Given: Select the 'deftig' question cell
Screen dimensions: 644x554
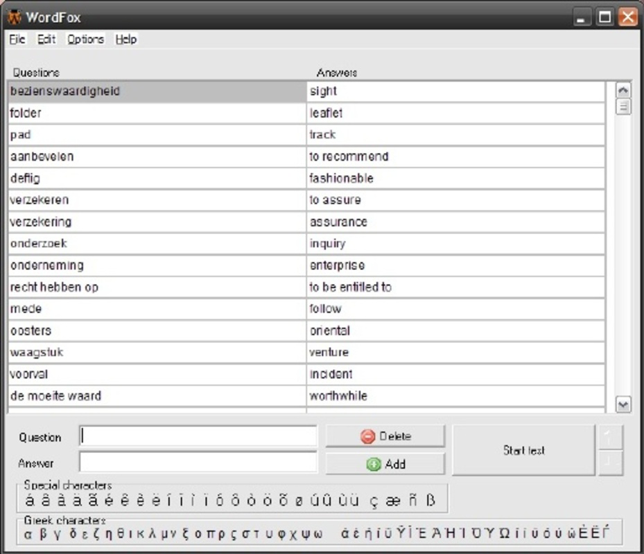Looking at the screenshot, I should pos(157,178).
